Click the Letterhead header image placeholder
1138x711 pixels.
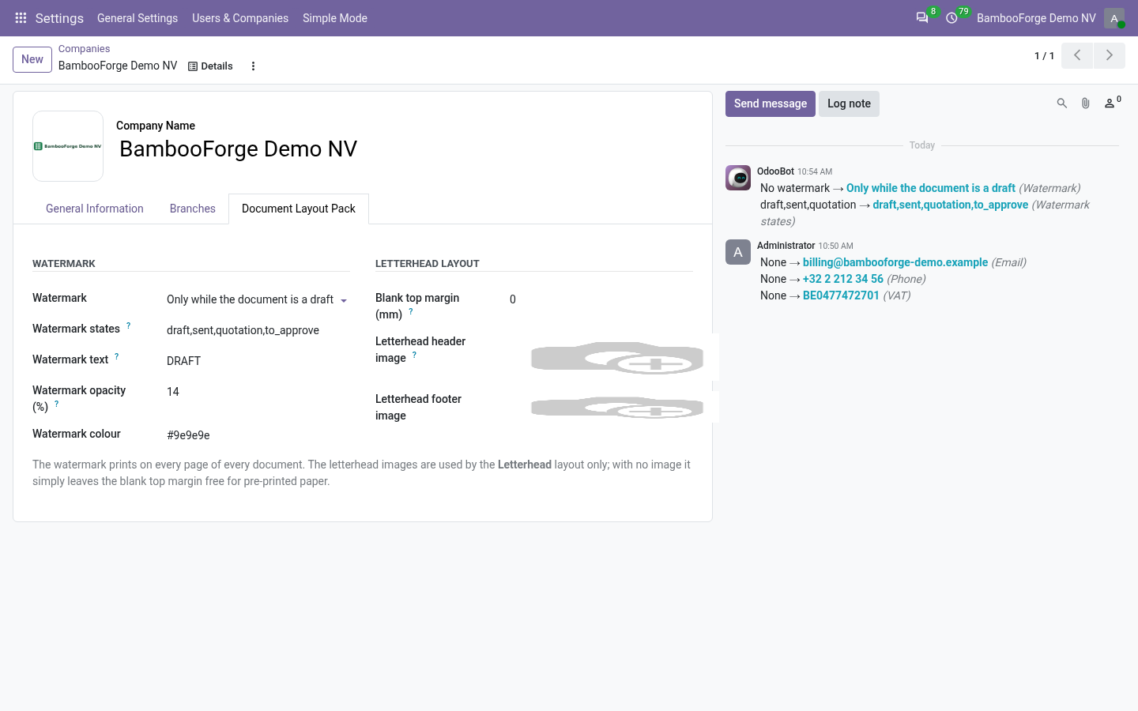617,359
